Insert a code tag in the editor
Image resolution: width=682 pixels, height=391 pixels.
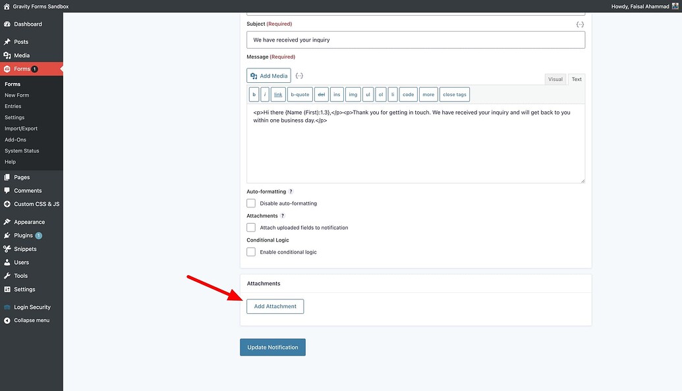coord(408,94)
